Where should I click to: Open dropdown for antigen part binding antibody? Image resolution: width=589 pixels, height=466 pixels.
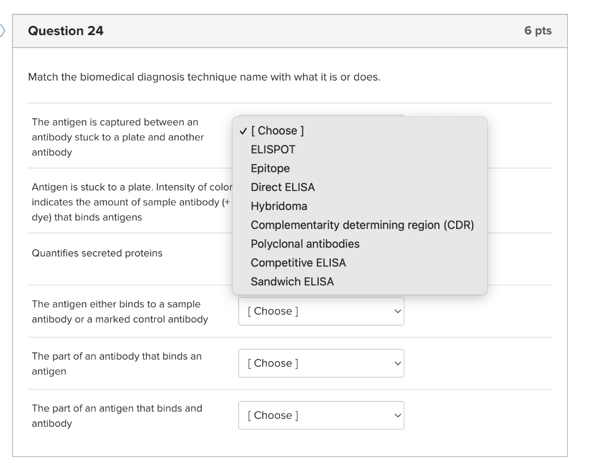[x=321, y=415]
